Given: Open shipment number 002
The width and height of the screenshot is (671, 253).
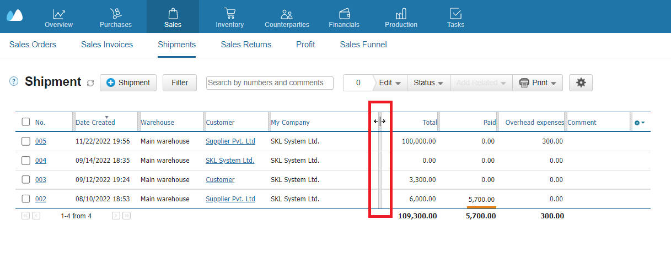Looking at the screenshot, I should click(41, 199).
